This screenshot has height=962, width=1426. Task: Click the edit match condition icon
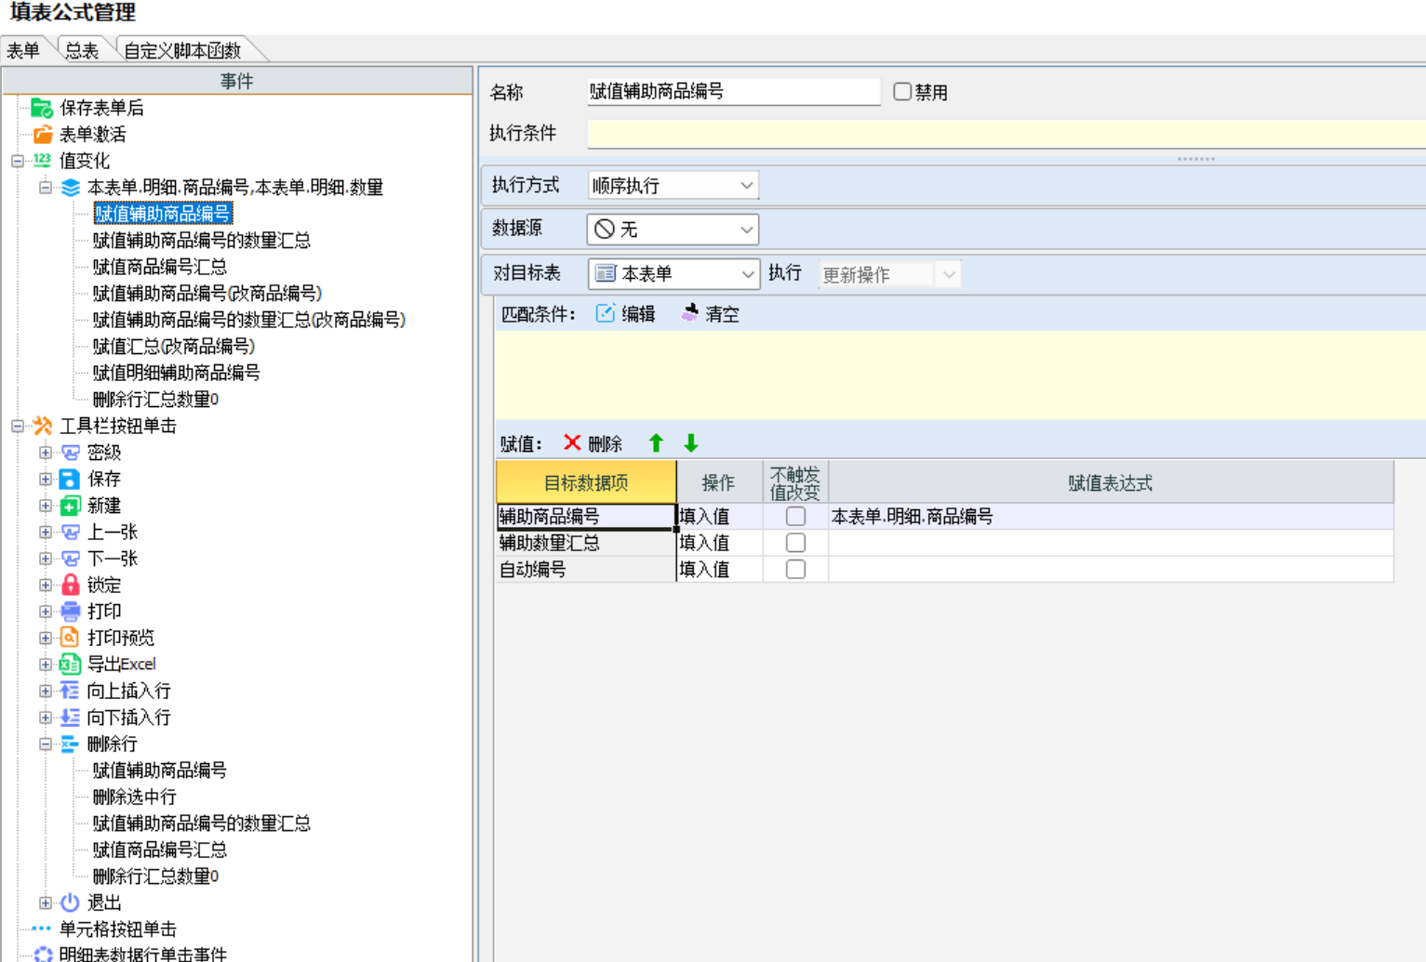[x=606, y=313]
